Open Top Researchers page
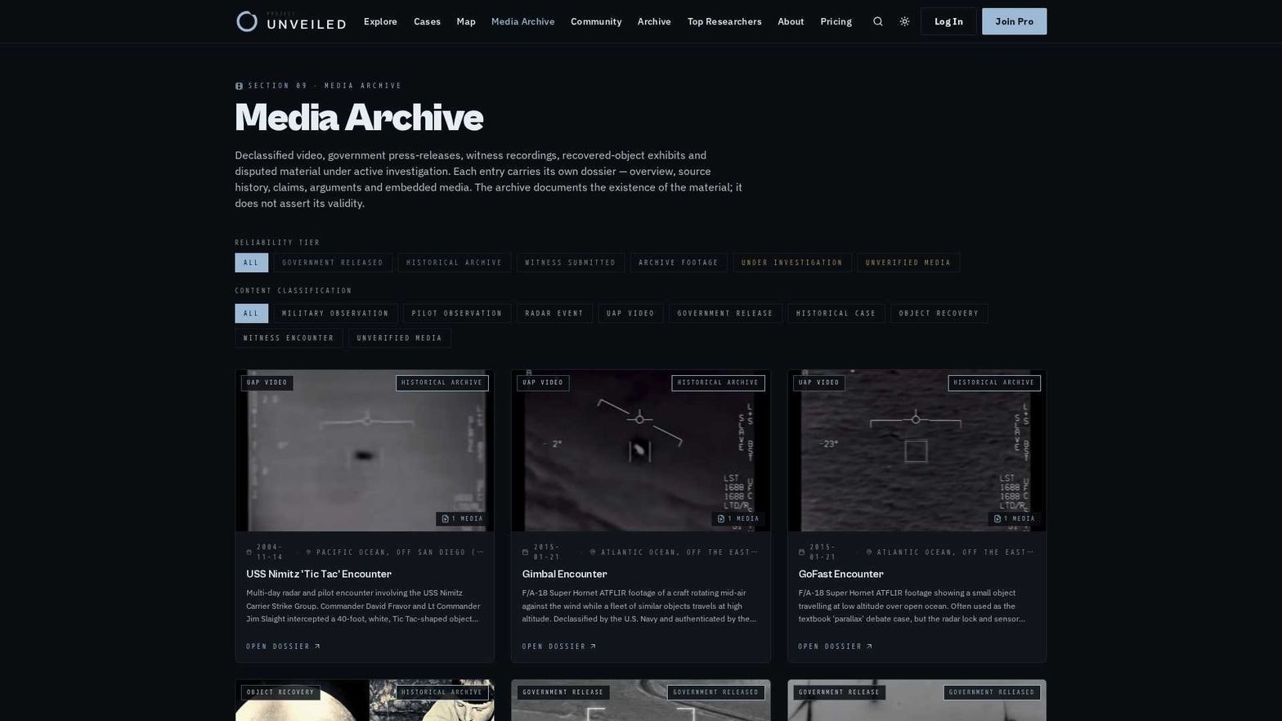Image resolution: width=1282 pixels, height=721 pixels. 724,21
